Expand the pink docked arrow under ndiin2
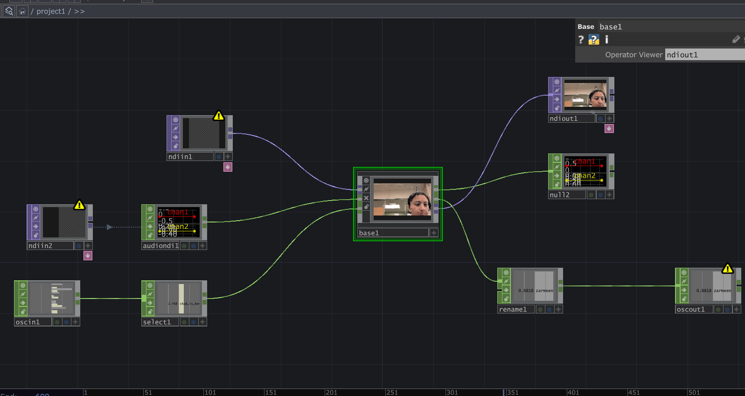 [x=88, y=256]
